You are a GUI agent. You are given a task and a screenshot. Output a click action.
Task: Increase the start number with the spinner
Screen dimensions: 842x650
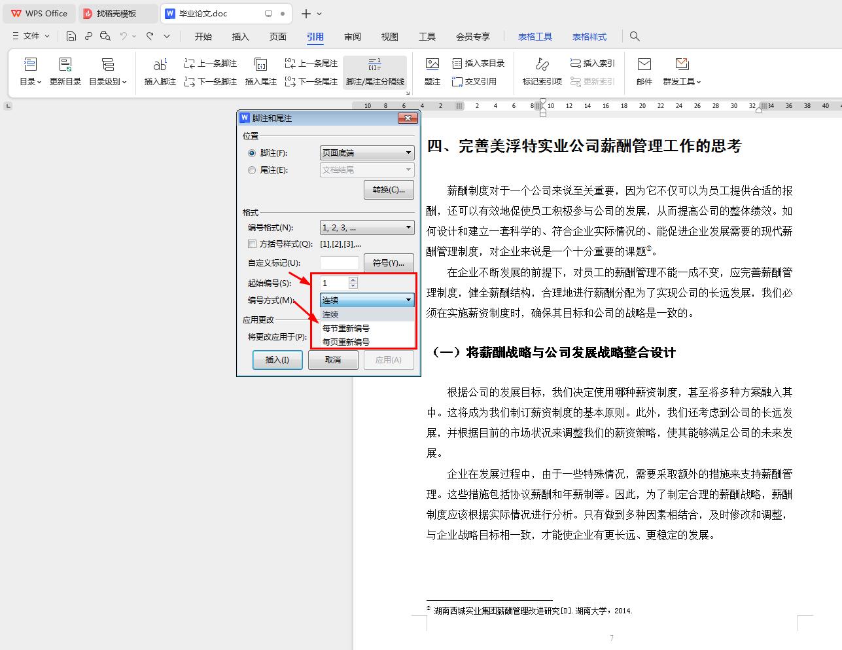click(353, 280)
